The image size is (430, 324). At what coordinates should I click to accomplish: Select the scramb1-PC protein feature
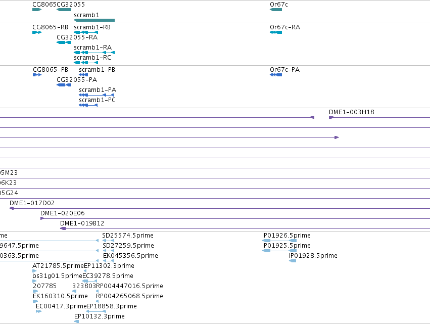[x=88, y=105]
